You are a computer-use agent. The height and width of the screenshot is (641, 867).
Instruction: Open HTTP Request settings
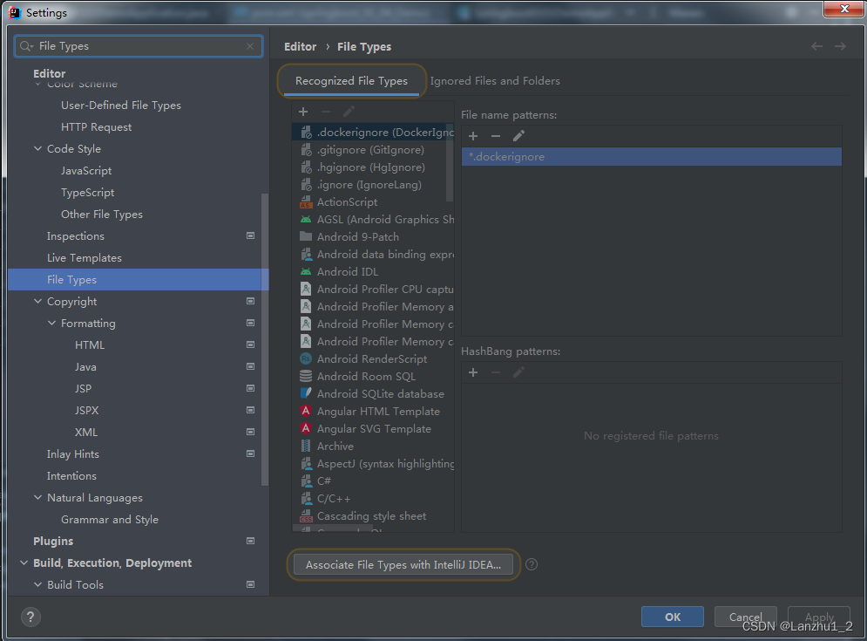[x=96, y=127]
